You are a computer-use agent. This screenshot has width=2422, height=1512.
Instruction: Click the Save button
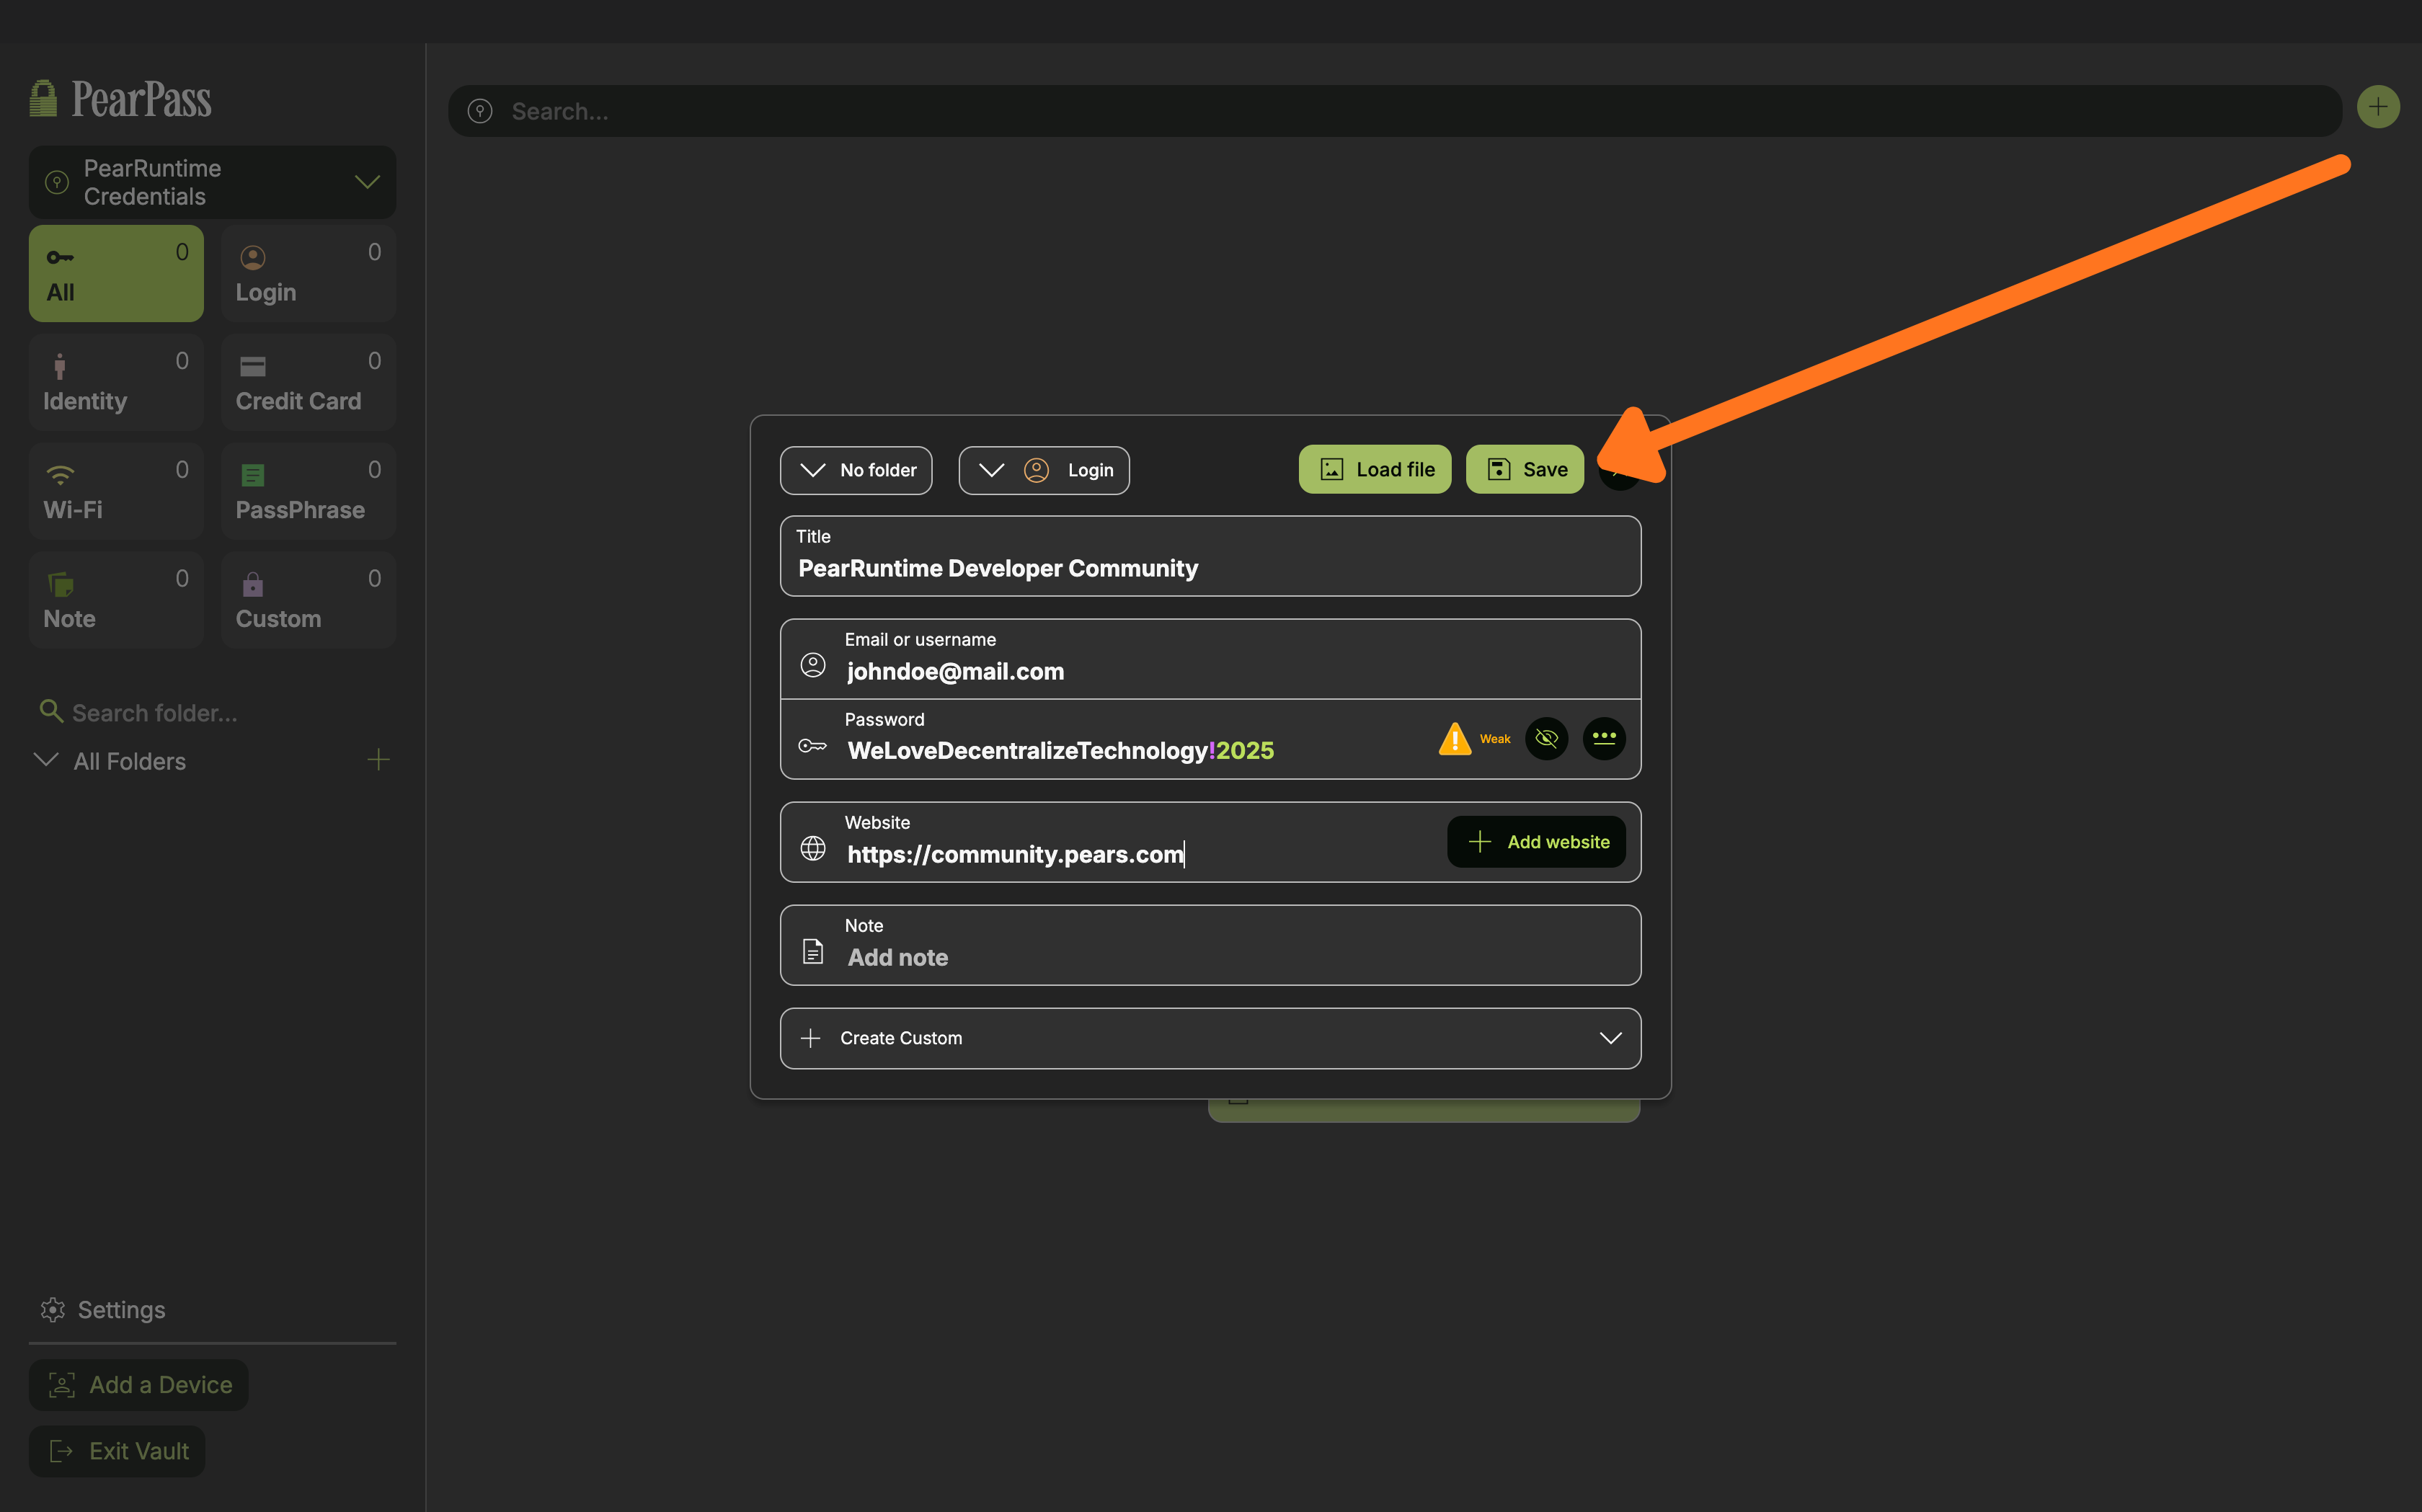1524,469
